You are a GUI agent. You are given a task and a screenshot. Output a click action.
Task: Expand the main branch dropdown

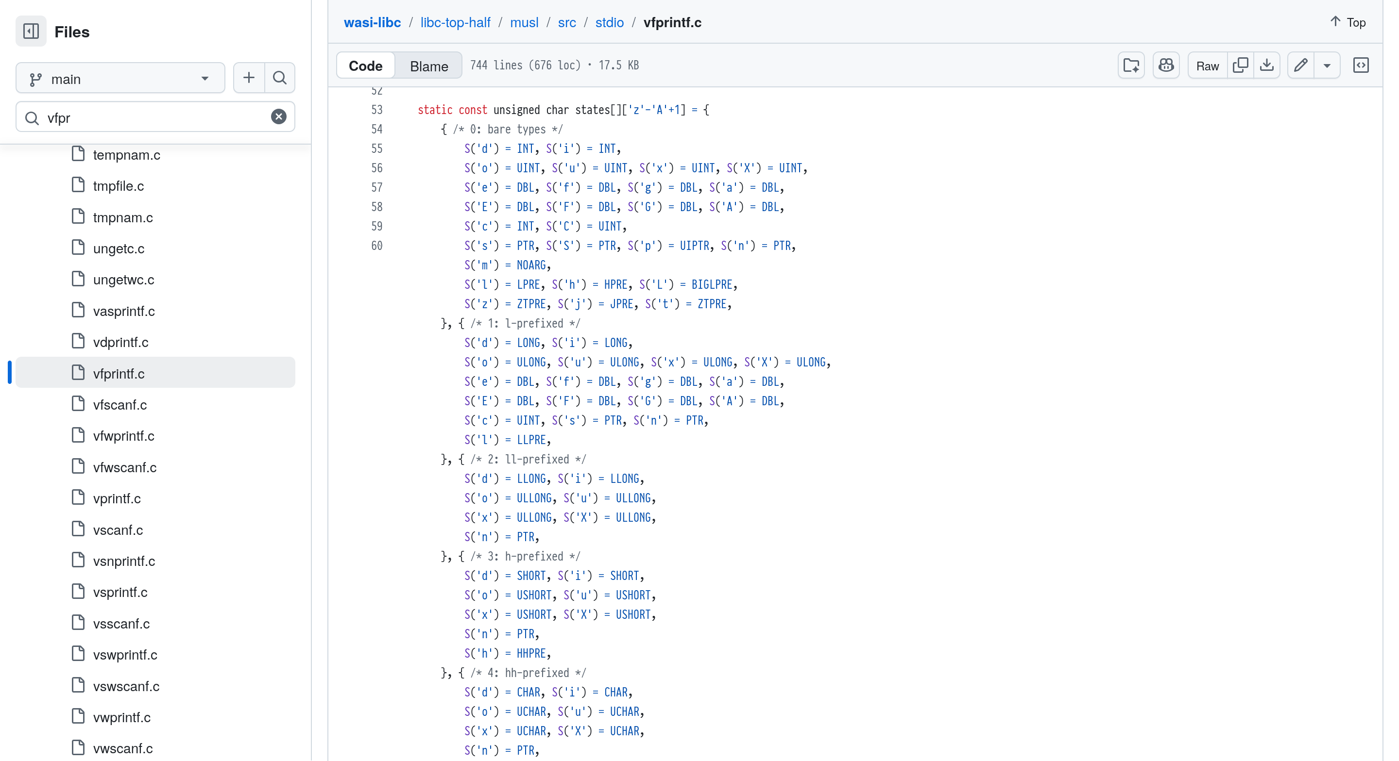click(x=120, y=79)
